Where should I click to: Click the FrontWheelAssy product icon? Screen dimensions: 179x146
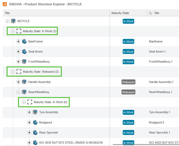click(24, 61)
